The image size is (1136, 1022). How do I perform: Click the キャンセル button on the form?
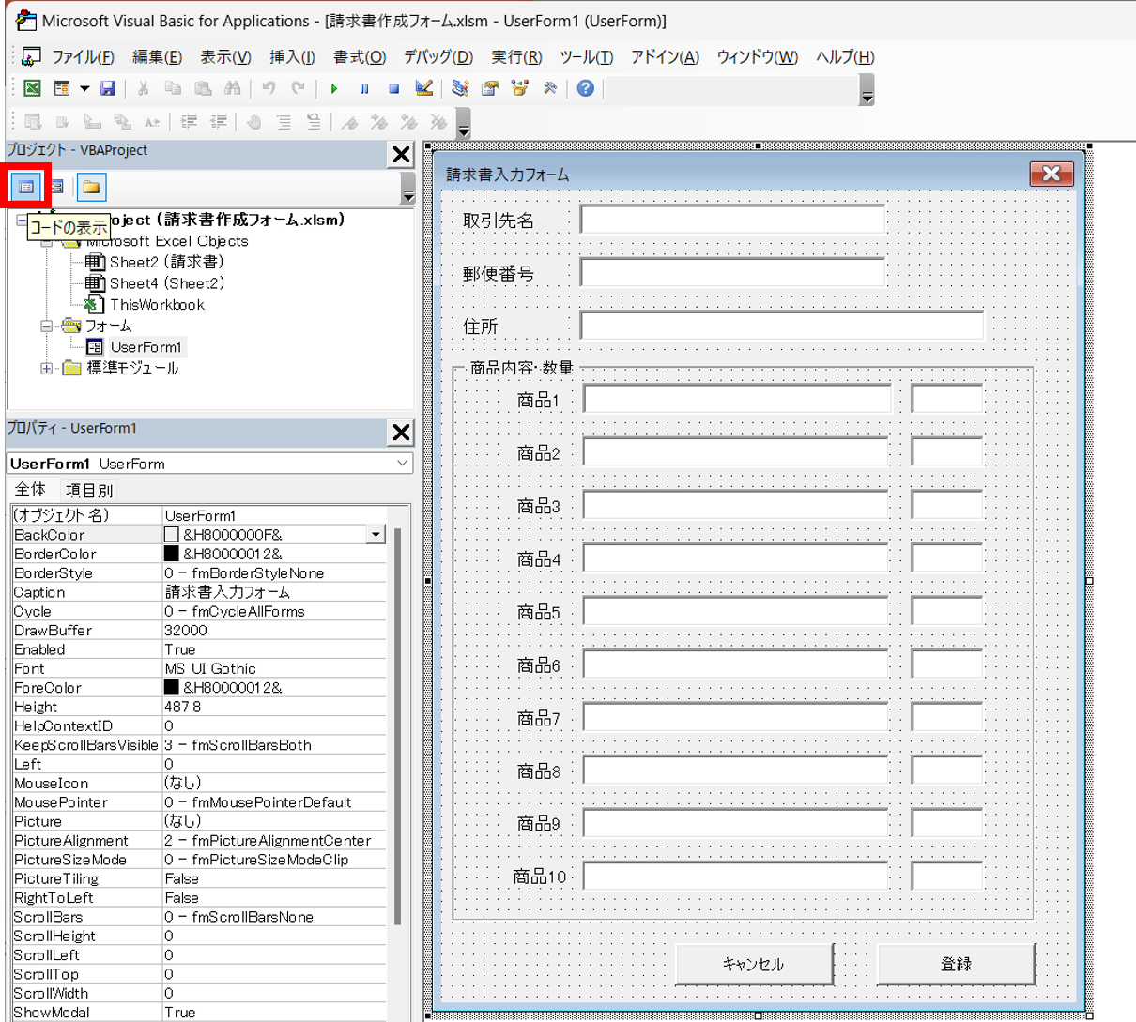point(753,964)
